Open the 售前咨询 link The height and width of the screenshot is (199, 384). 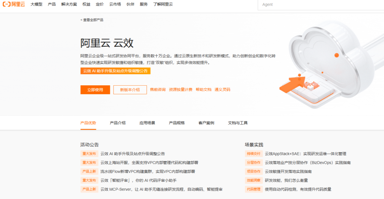click(x=158, y=90)
